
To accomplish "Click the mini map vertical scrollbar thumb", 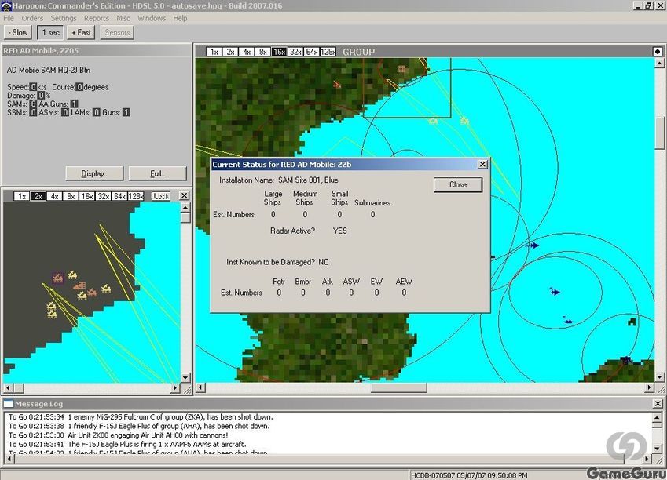I will point(185,217).
